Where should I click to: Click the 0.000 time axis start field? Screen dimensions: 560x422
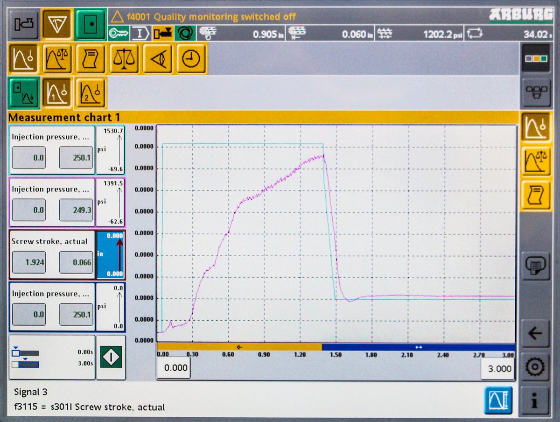tap(174, 368)
